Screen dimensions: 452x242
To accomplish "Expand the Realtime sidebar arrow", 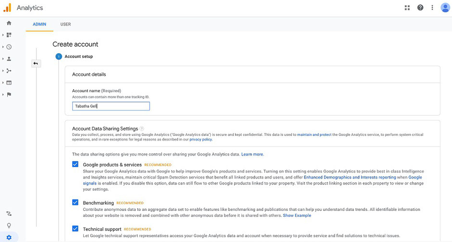I will point(3,47).
